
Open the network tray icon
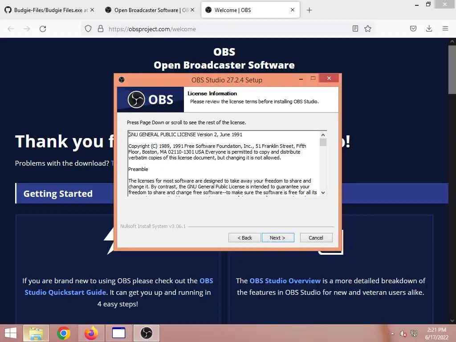click(414, 334)
